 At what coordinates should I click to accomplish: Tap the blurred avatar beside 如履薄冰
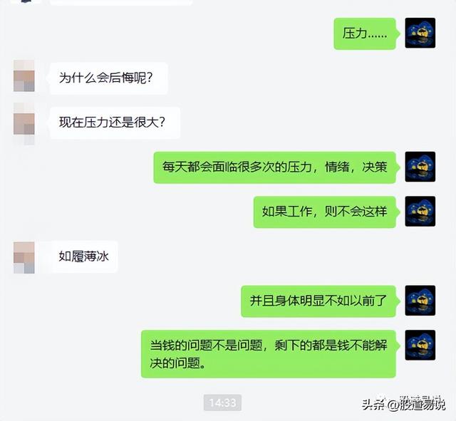[x=24, y=258]
